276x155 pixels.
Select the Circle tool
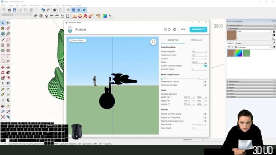[x=3, y=50]
